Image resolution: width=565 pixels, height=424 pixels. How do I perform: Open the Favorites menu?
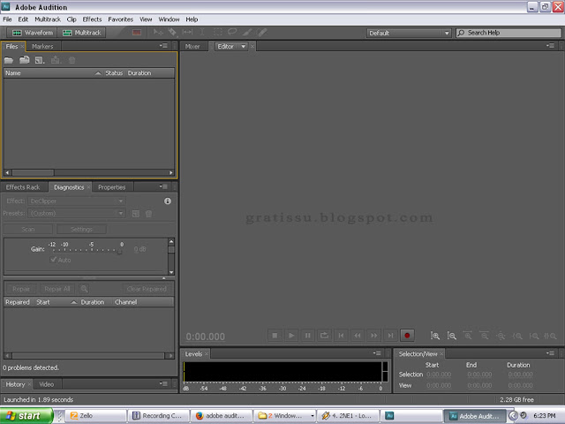[x=121, y=19]
